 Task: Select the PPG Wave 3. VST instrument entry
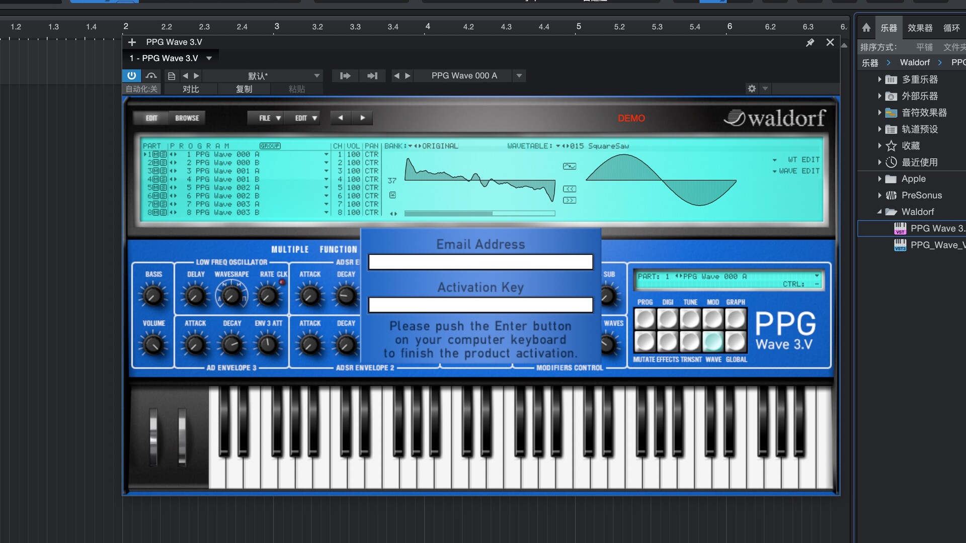(x=912, y=228)
